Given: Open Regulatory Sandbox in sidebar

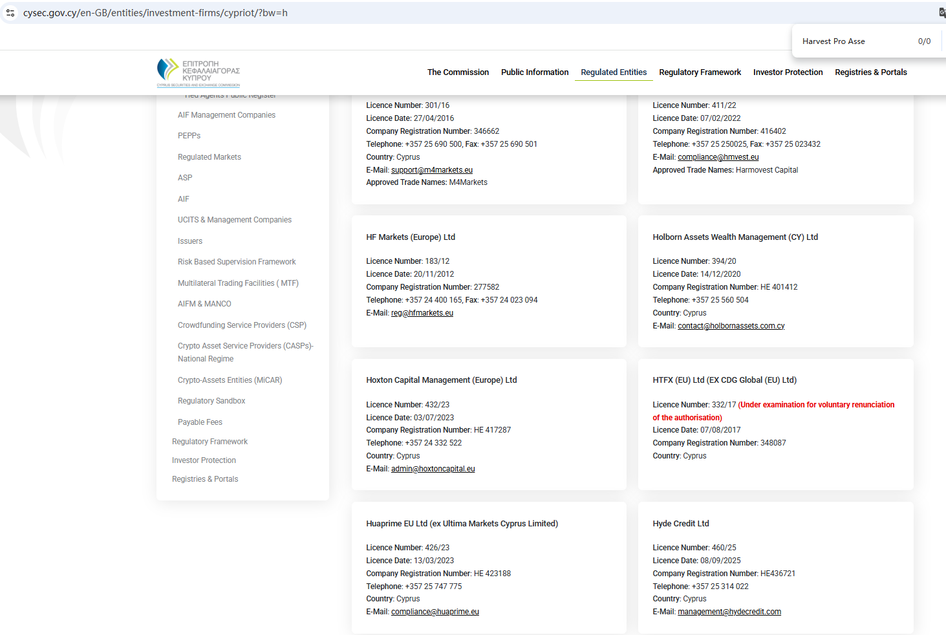Looking at the screenshot, I should tap(211, 401).
